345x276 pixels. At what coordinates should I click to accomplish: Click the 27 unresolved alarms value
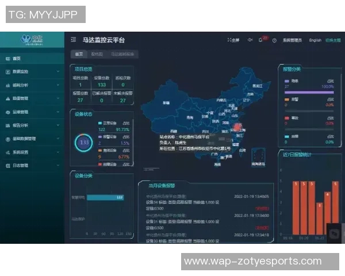[123, 101]
